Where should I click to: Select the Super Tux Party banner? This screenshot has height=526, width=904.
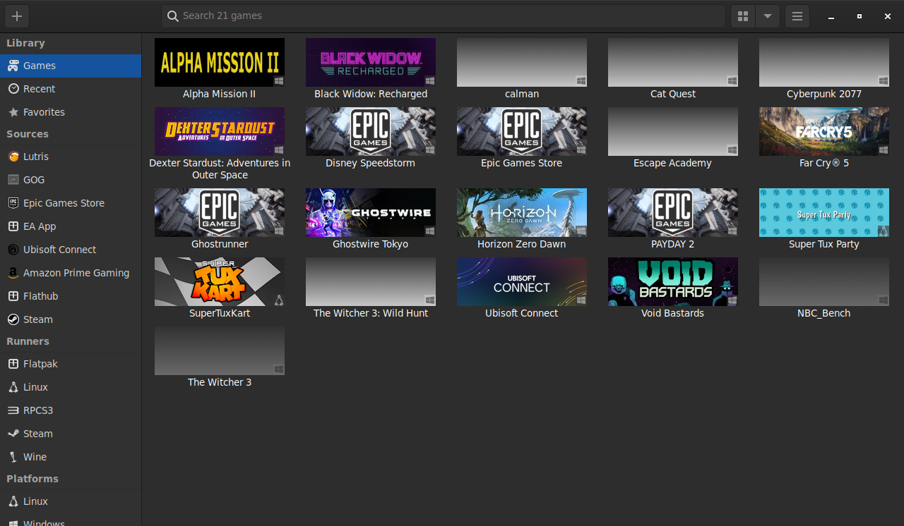point(824,212)
